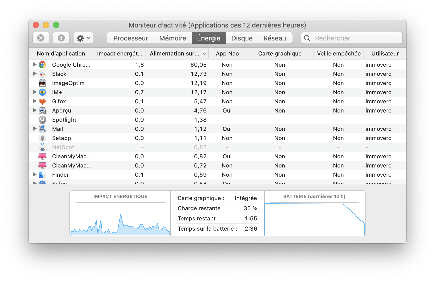Switch to the Mémoire tab
435x281 pixels.
(173, 38)
